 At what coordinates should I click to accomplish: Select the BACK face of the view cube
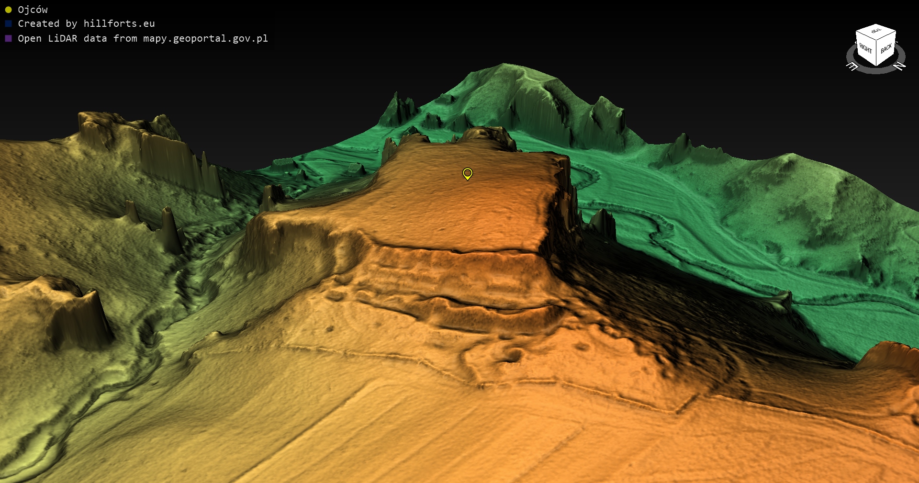(x=886, y=49)
